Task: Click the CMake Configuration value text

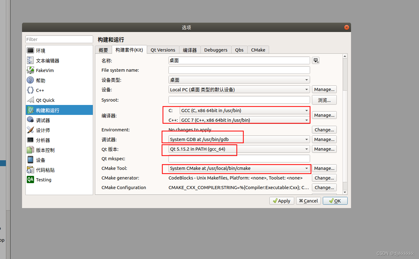Action: tap(239, 188)
